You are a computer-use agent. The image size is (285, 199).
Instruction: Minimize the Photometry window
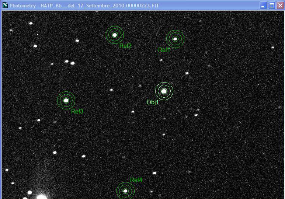[x=263, y=6]
